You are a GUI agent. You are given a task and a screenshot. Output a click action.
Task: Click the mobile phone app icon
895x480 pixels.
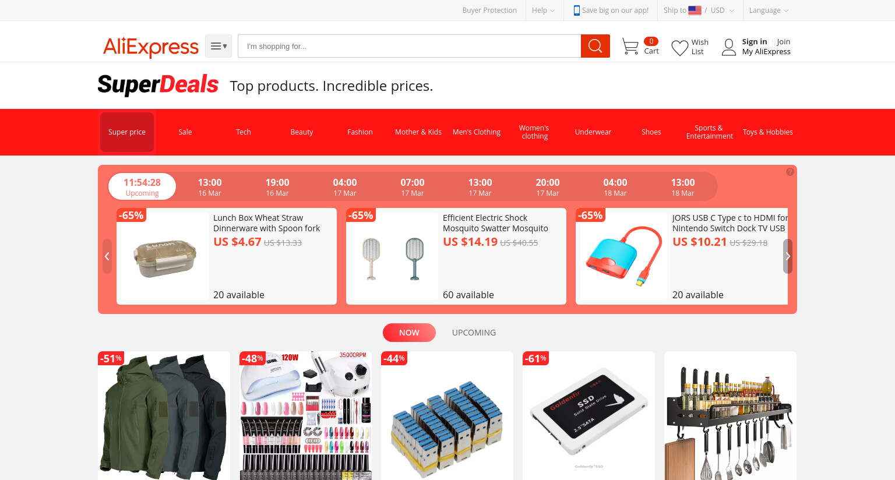click(576, 10)
